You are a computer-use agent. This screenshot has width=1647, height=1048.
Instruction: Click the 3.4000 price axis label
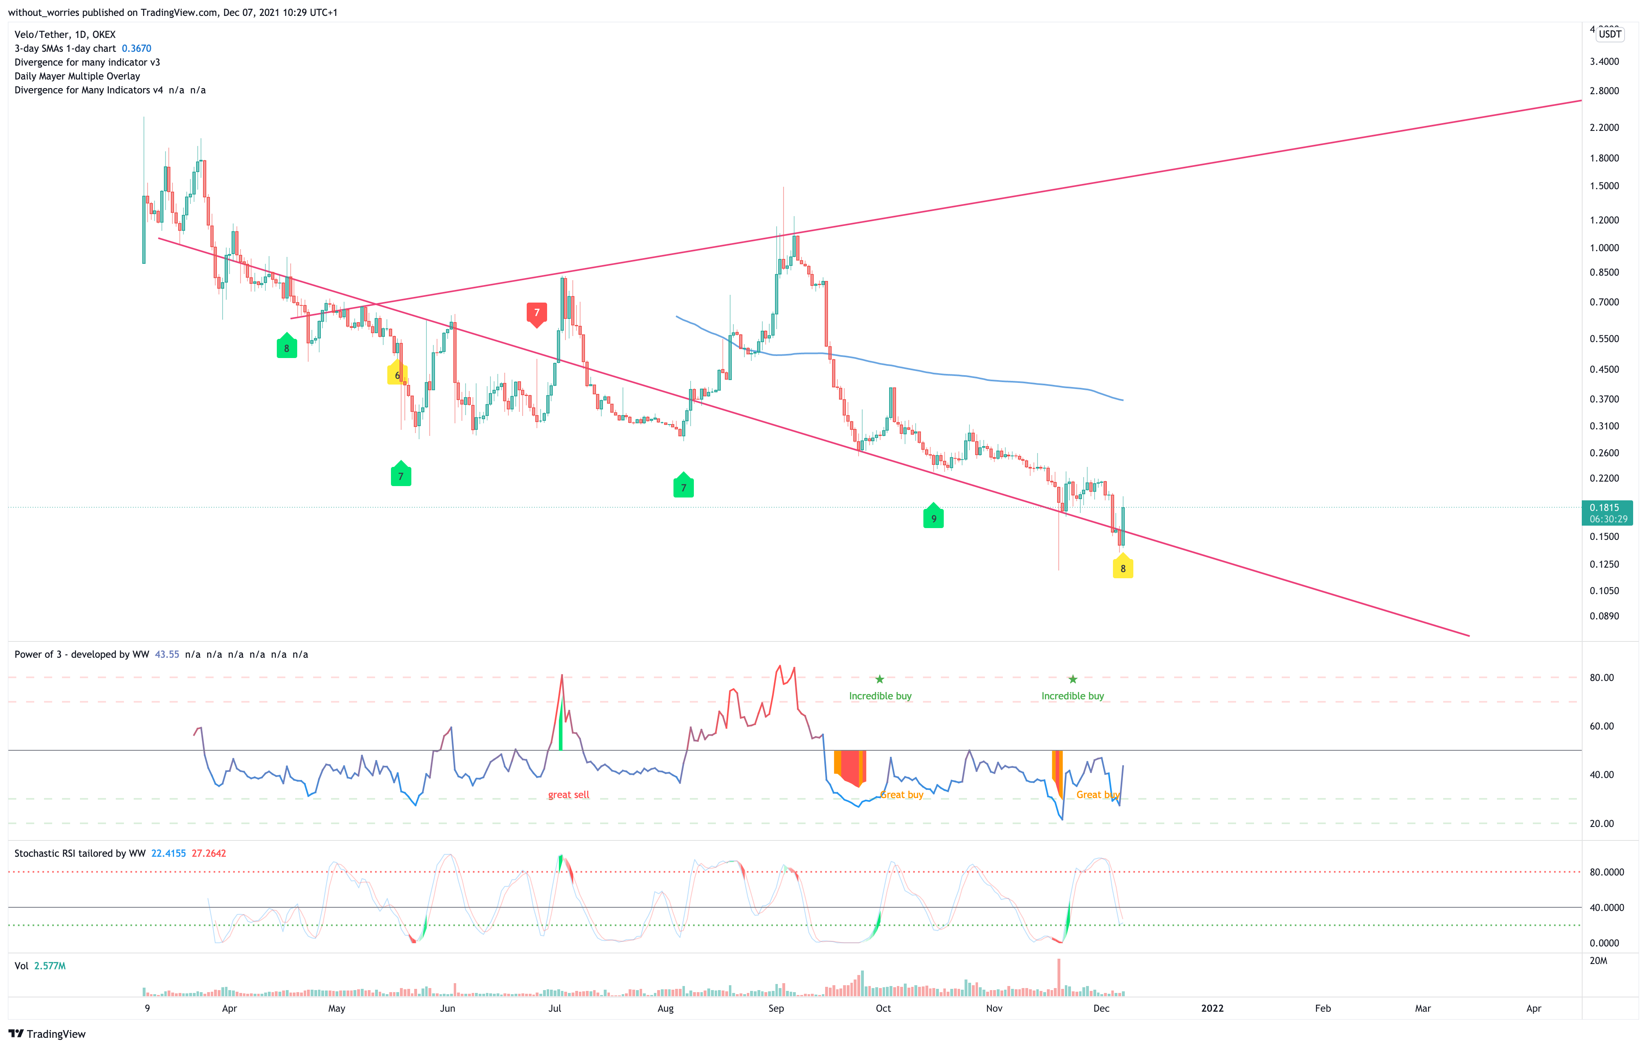click(x=1604, y=62)
